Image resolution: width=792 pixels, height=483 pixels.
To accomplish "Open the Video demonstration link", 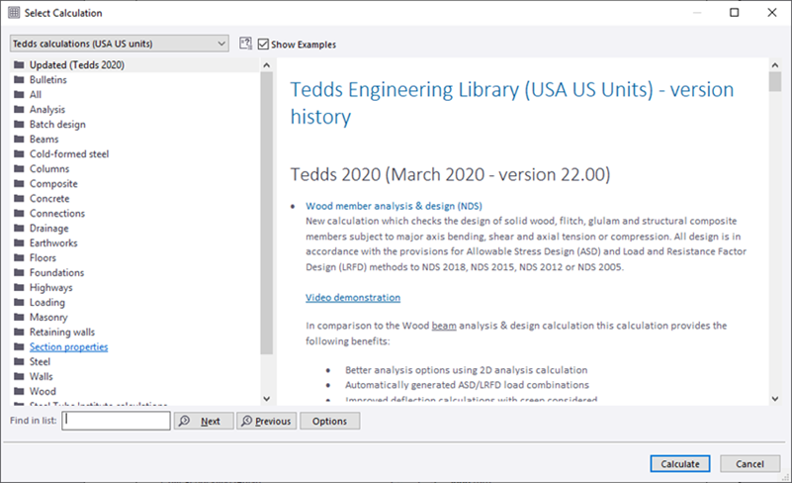I will click(x=353, y=297).
